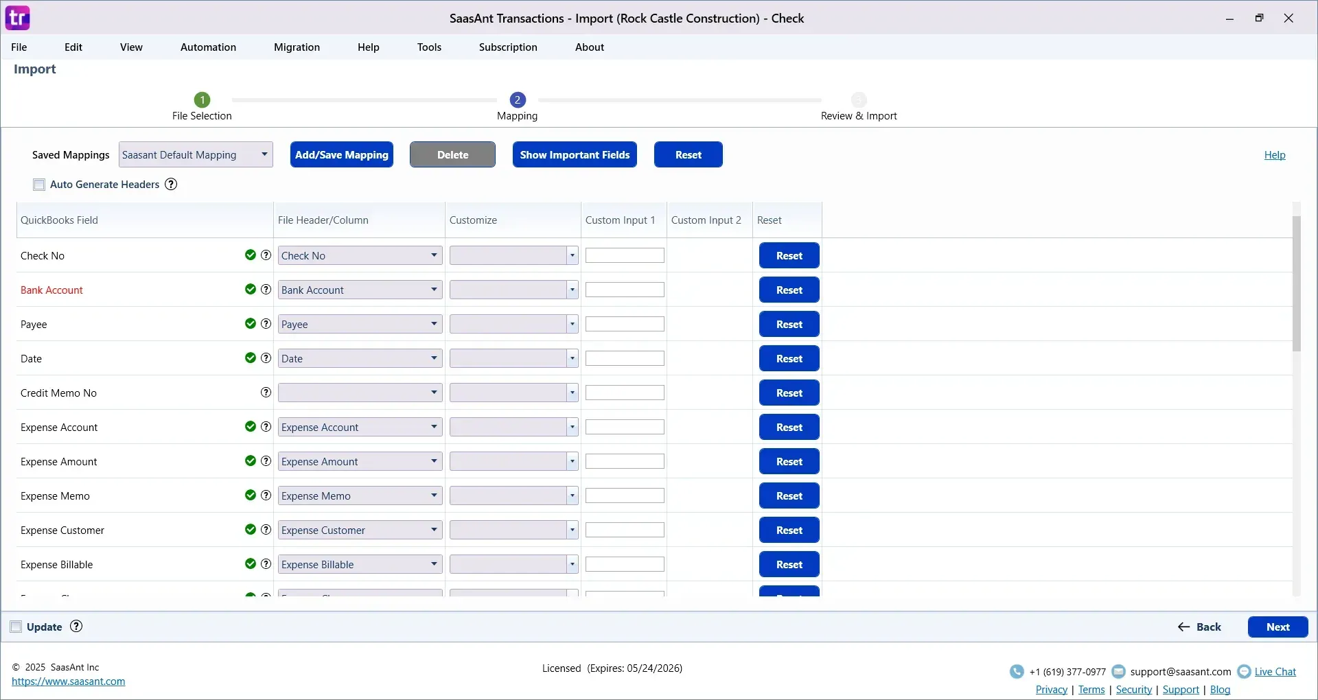This screenshot has width=1318, height=700.
Task: Click step 2 Mapping circle
Action: click(x=518, y=100)
